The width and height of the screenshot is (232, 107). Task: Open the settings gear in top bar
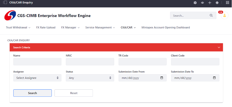(x=195, y=3)
